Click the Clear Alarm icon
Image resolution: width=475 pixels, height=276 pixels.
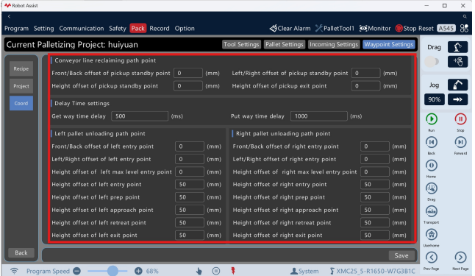(274, 29)
